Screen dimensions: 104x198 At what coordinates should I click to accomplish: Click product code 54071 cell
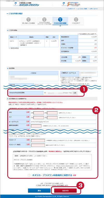[x=14, y=43]
